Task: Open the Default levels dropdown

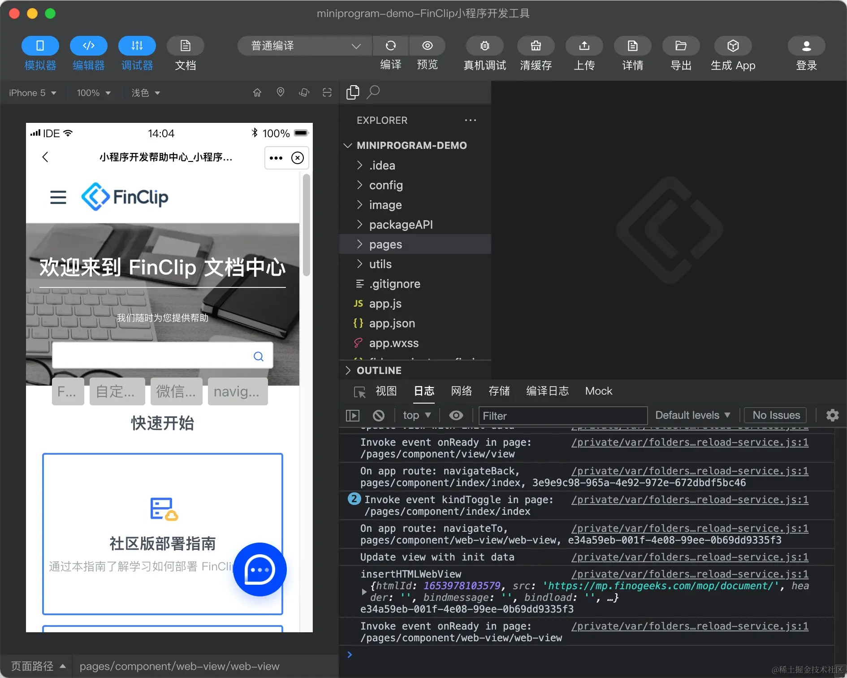Action: tap(693, 415)
